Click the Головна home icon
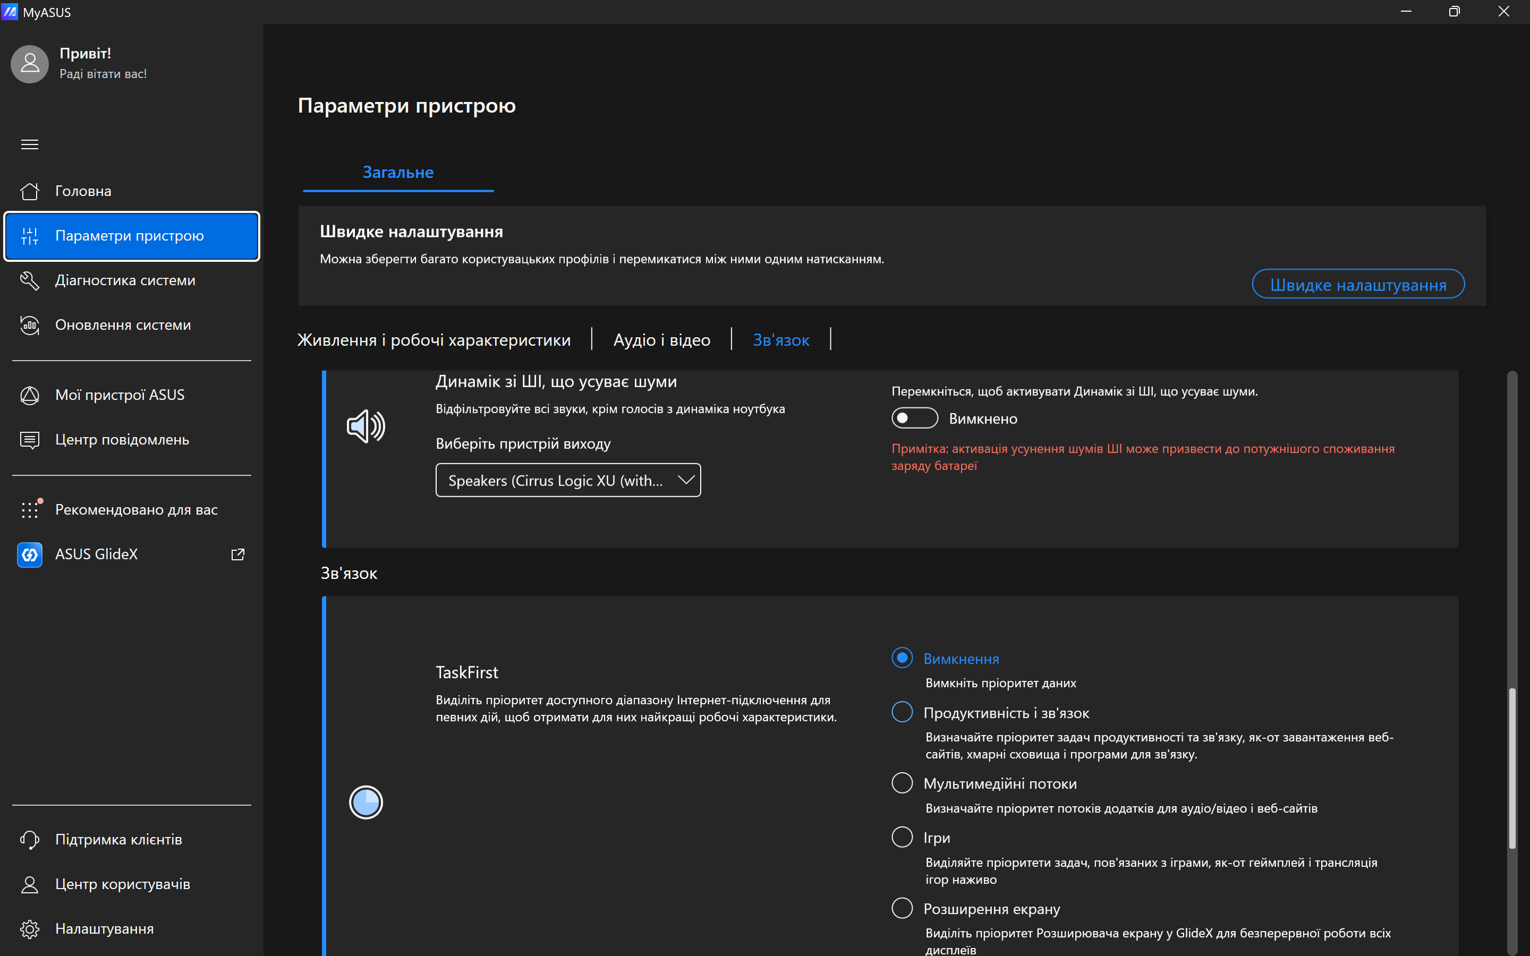Viewport: 1530px width, 956px height. point(30,191)
